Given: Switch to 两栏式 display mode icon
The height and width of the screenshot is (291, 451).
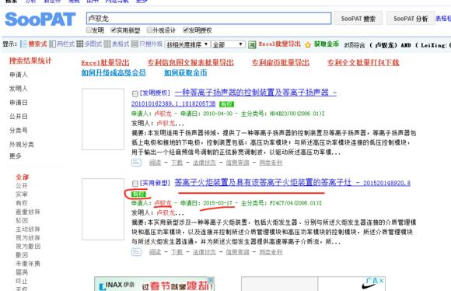Looking at the screenshot, I should point(52,44).
